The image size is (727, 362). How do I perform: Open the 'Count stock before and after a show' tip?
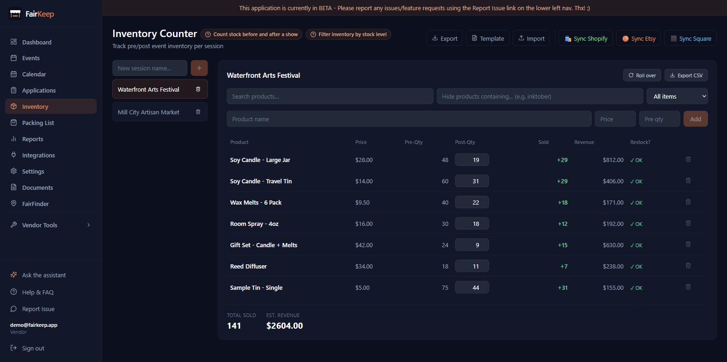(x=252, y=34)
